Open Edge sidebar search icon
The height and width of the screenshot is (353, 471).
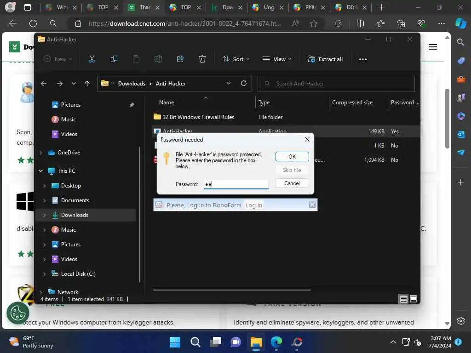pyautogui.click(x=460, y=42)
